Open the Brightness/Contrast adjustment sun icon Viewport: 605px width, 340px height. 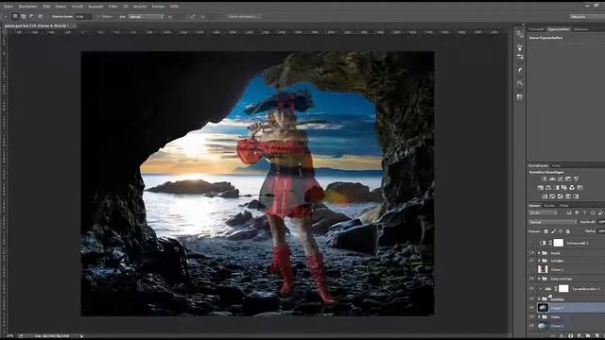[x=544, y=178]
